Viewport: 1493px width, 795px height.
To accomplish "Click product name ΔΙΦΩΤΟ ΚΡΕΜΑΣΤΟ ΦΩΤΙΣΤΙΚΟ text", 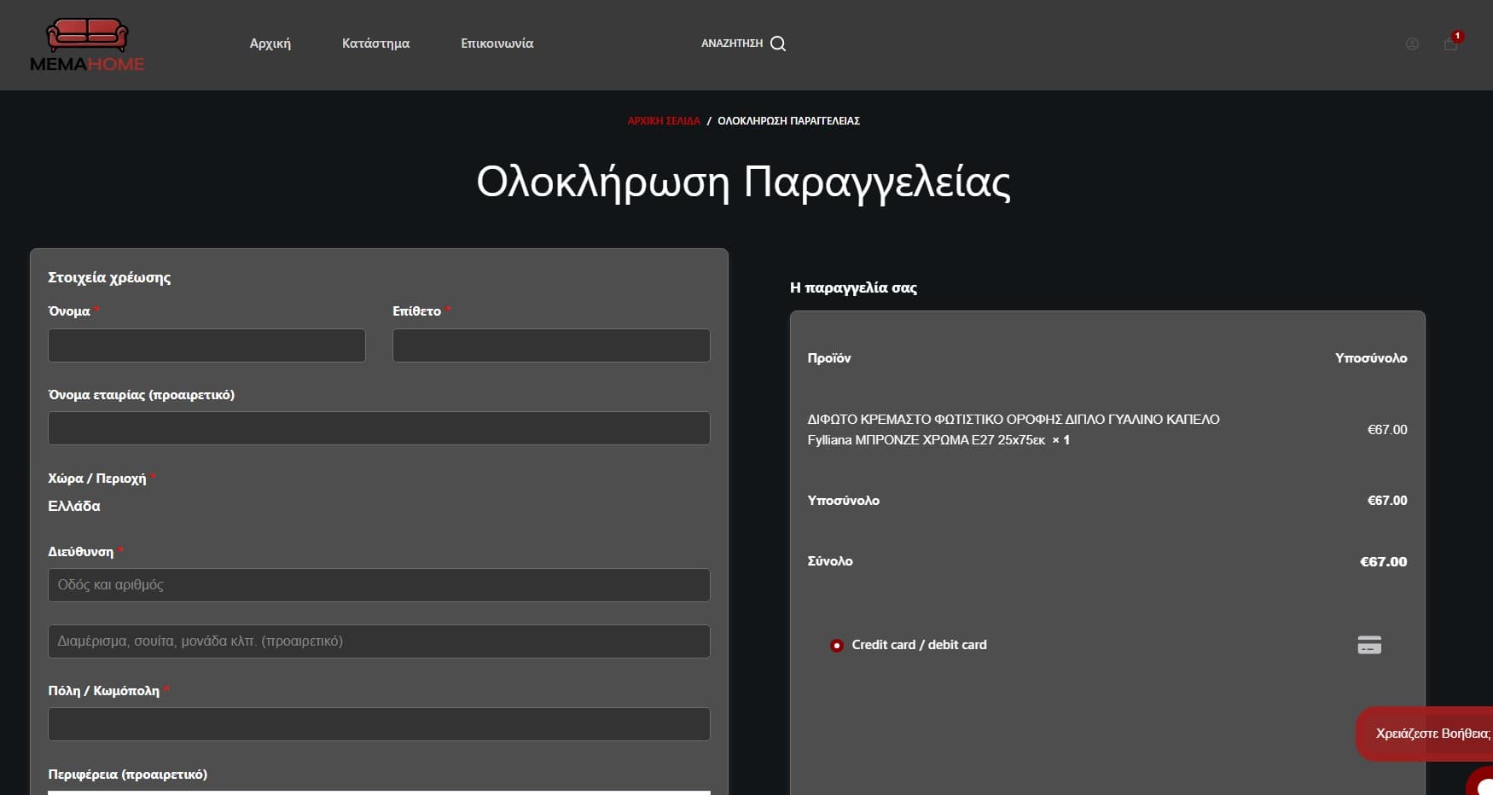I will [1014, 430].
